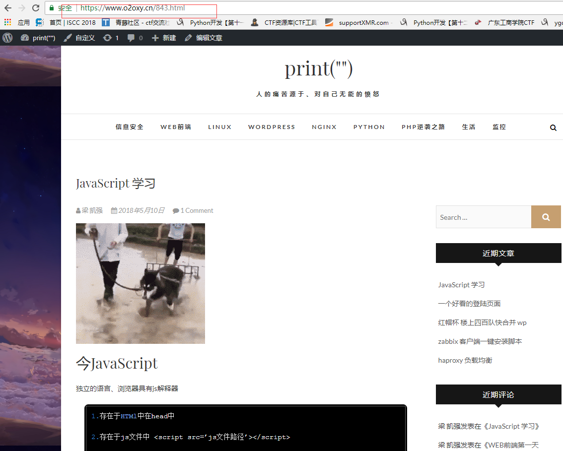Open the WordPress logo admin menu
This screenshot has width=563, height=451.
coord(7,38)
